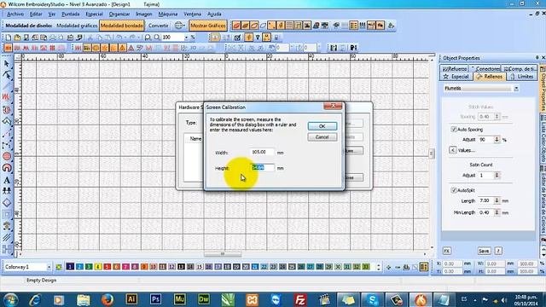Open the Colorway 1 dropdown
This screenshot has height=307, width=546.
pyautogui.click(x=49, y=267)
